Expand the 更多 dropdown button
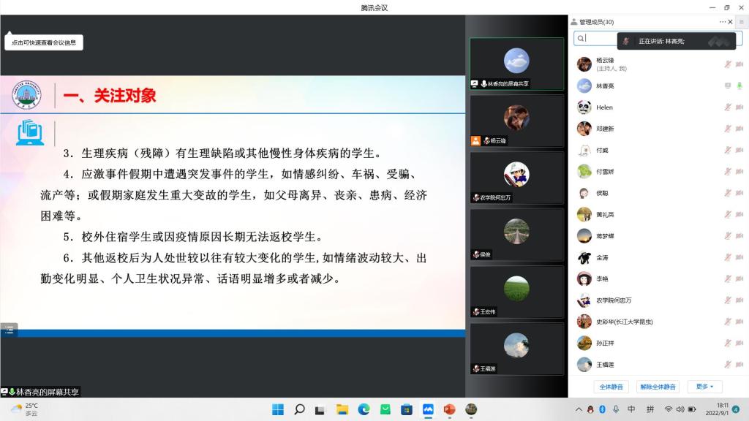Image resolution: width=749 pixels, height=421 pixels. point(705,387)
